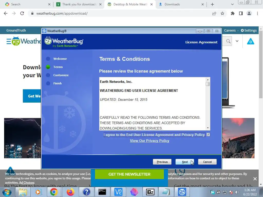The height and width of the screenshot is (197, 263).
Task: Bookmark this page with star icon
Action: point(222,13)
